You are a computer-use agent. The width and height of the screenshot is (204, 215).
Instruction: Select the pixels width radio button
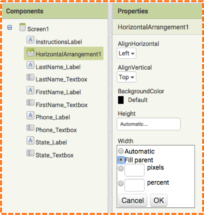coord(121,168)
